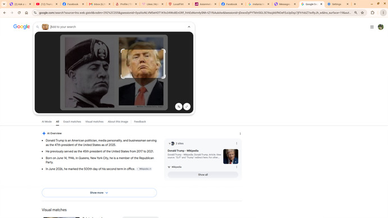Open a new tab with plus button
This screenshot has width=388, height=218.
pos(355,4)
